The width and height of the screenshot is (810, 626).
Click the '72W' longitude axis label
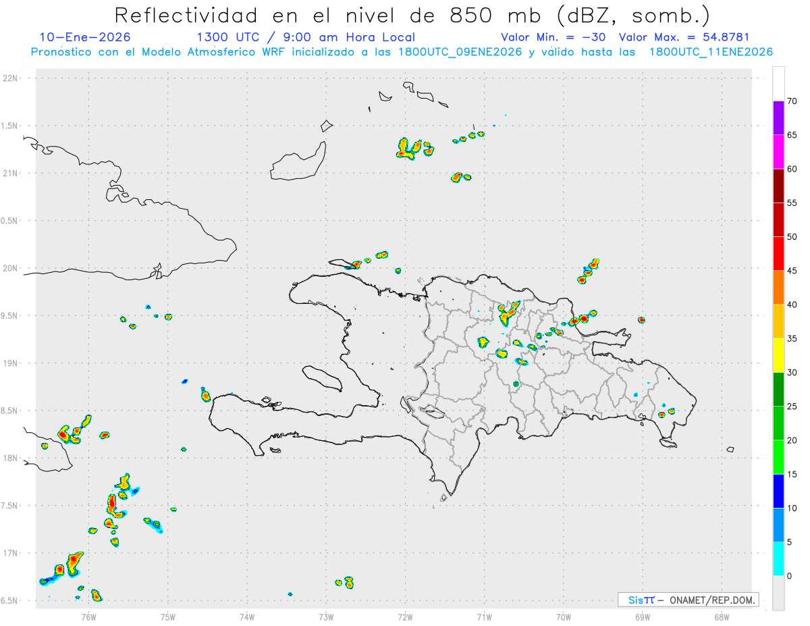(405, 616)
